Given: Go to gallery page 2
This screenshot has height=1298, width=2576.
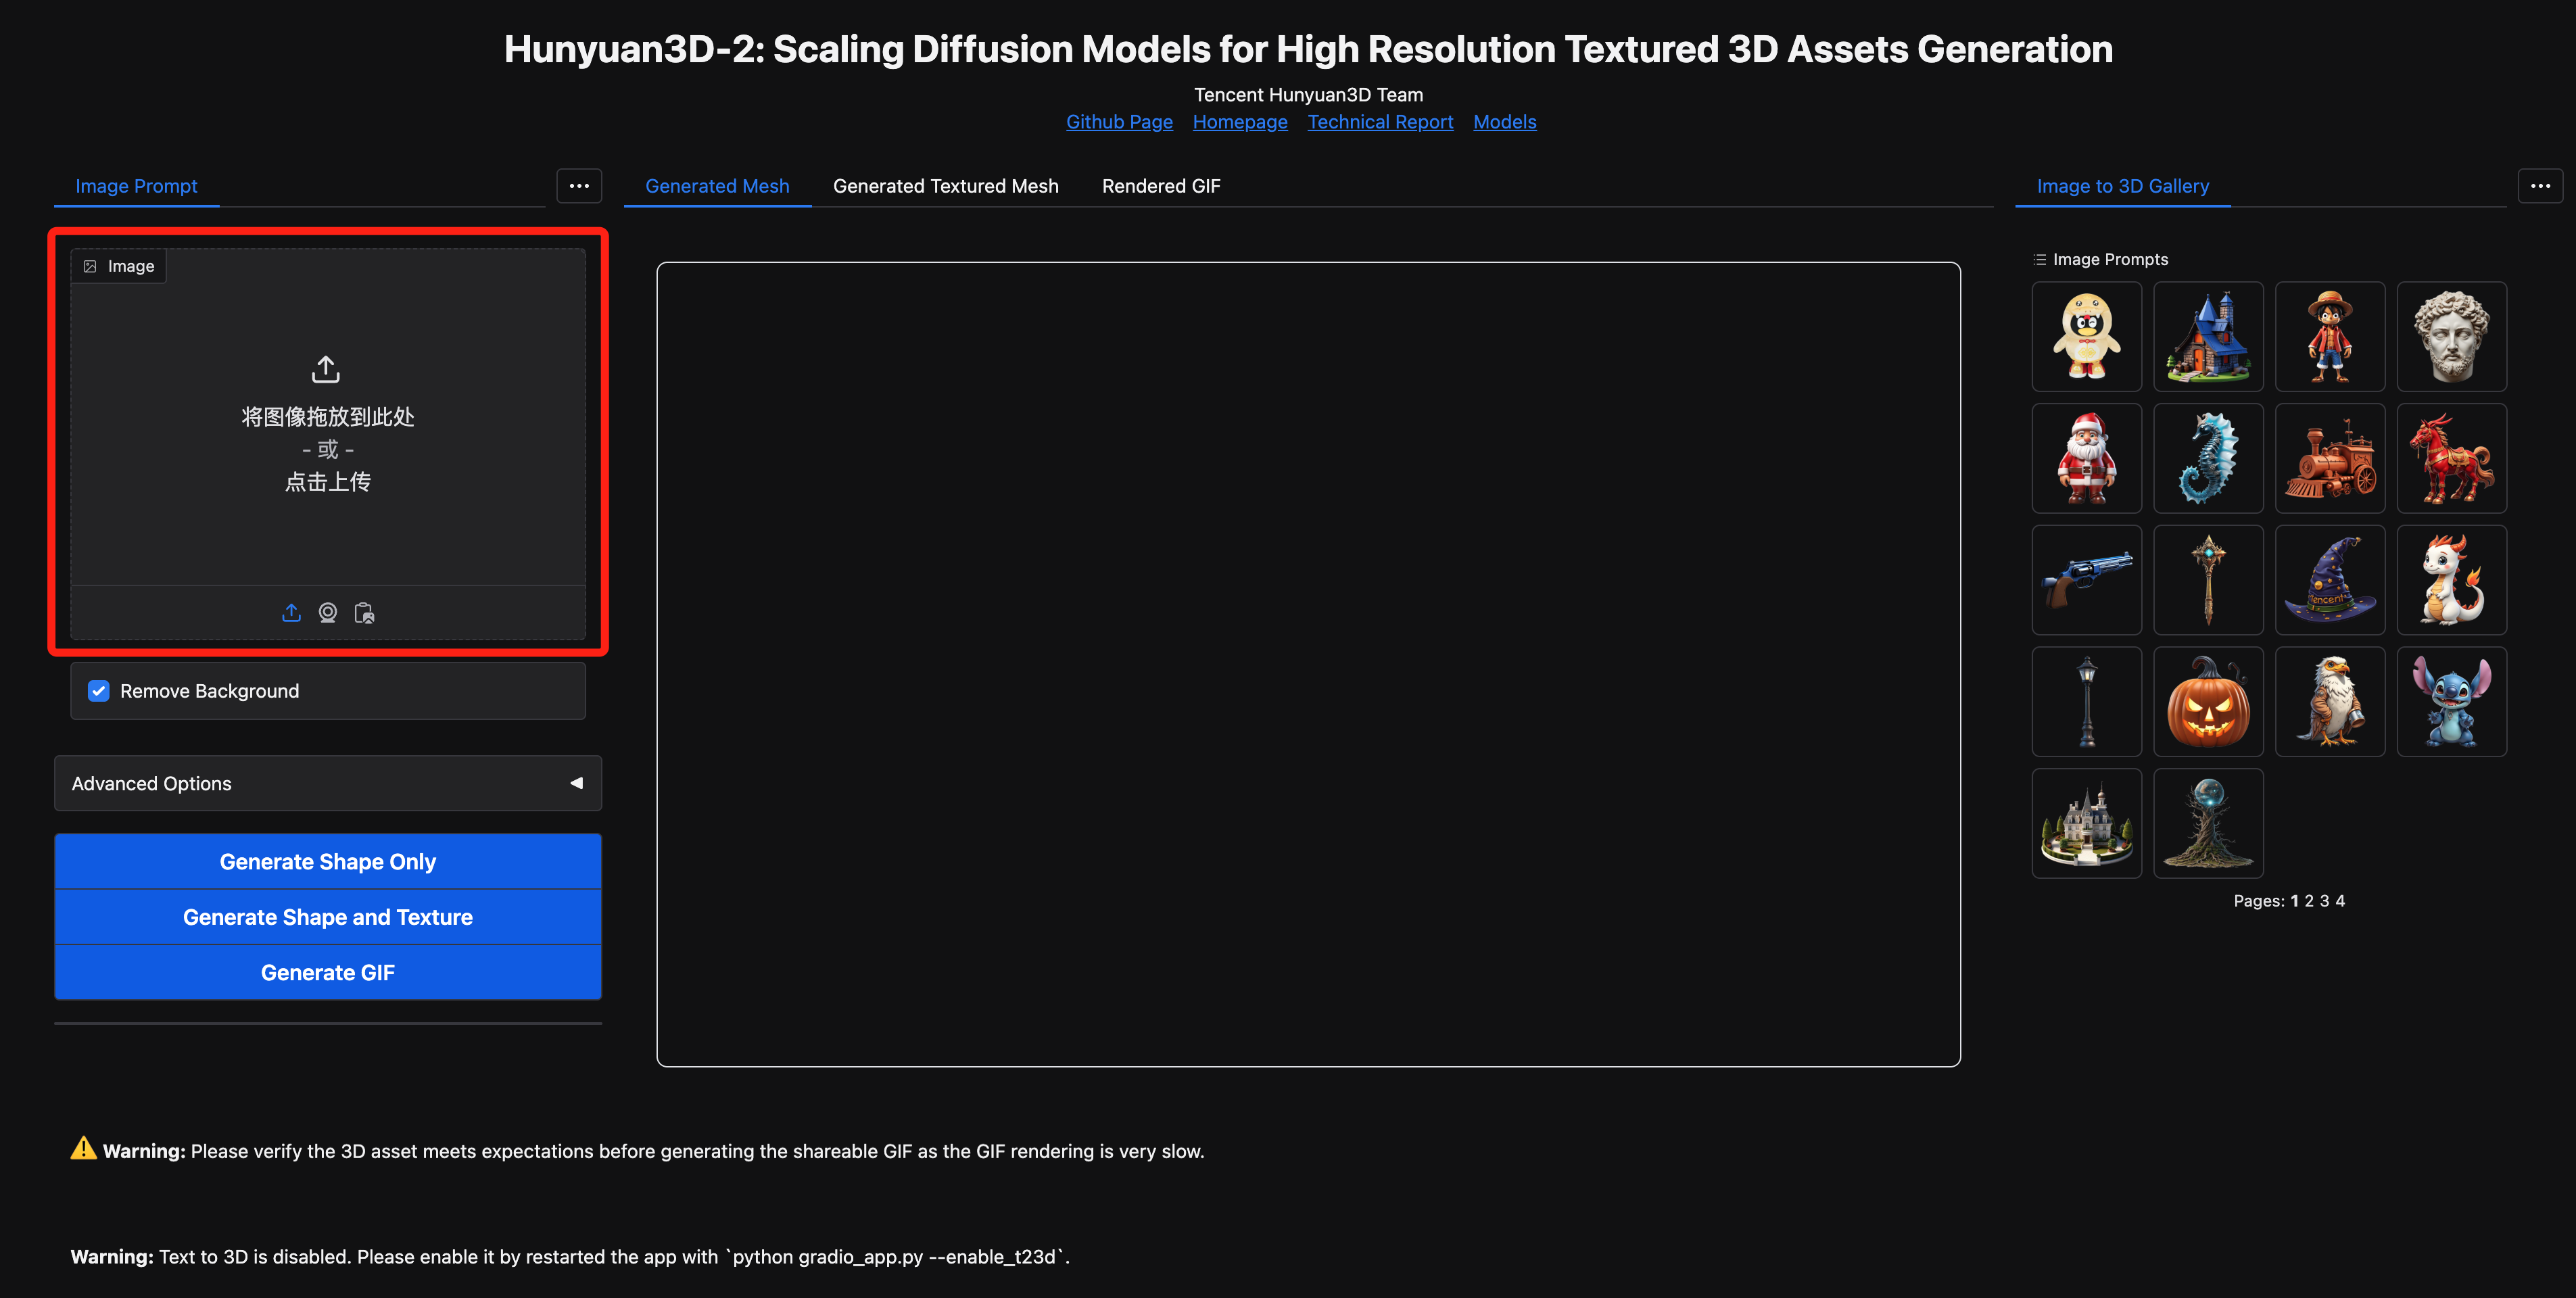Looking at the screenshot, I should tap(2309, 901).
